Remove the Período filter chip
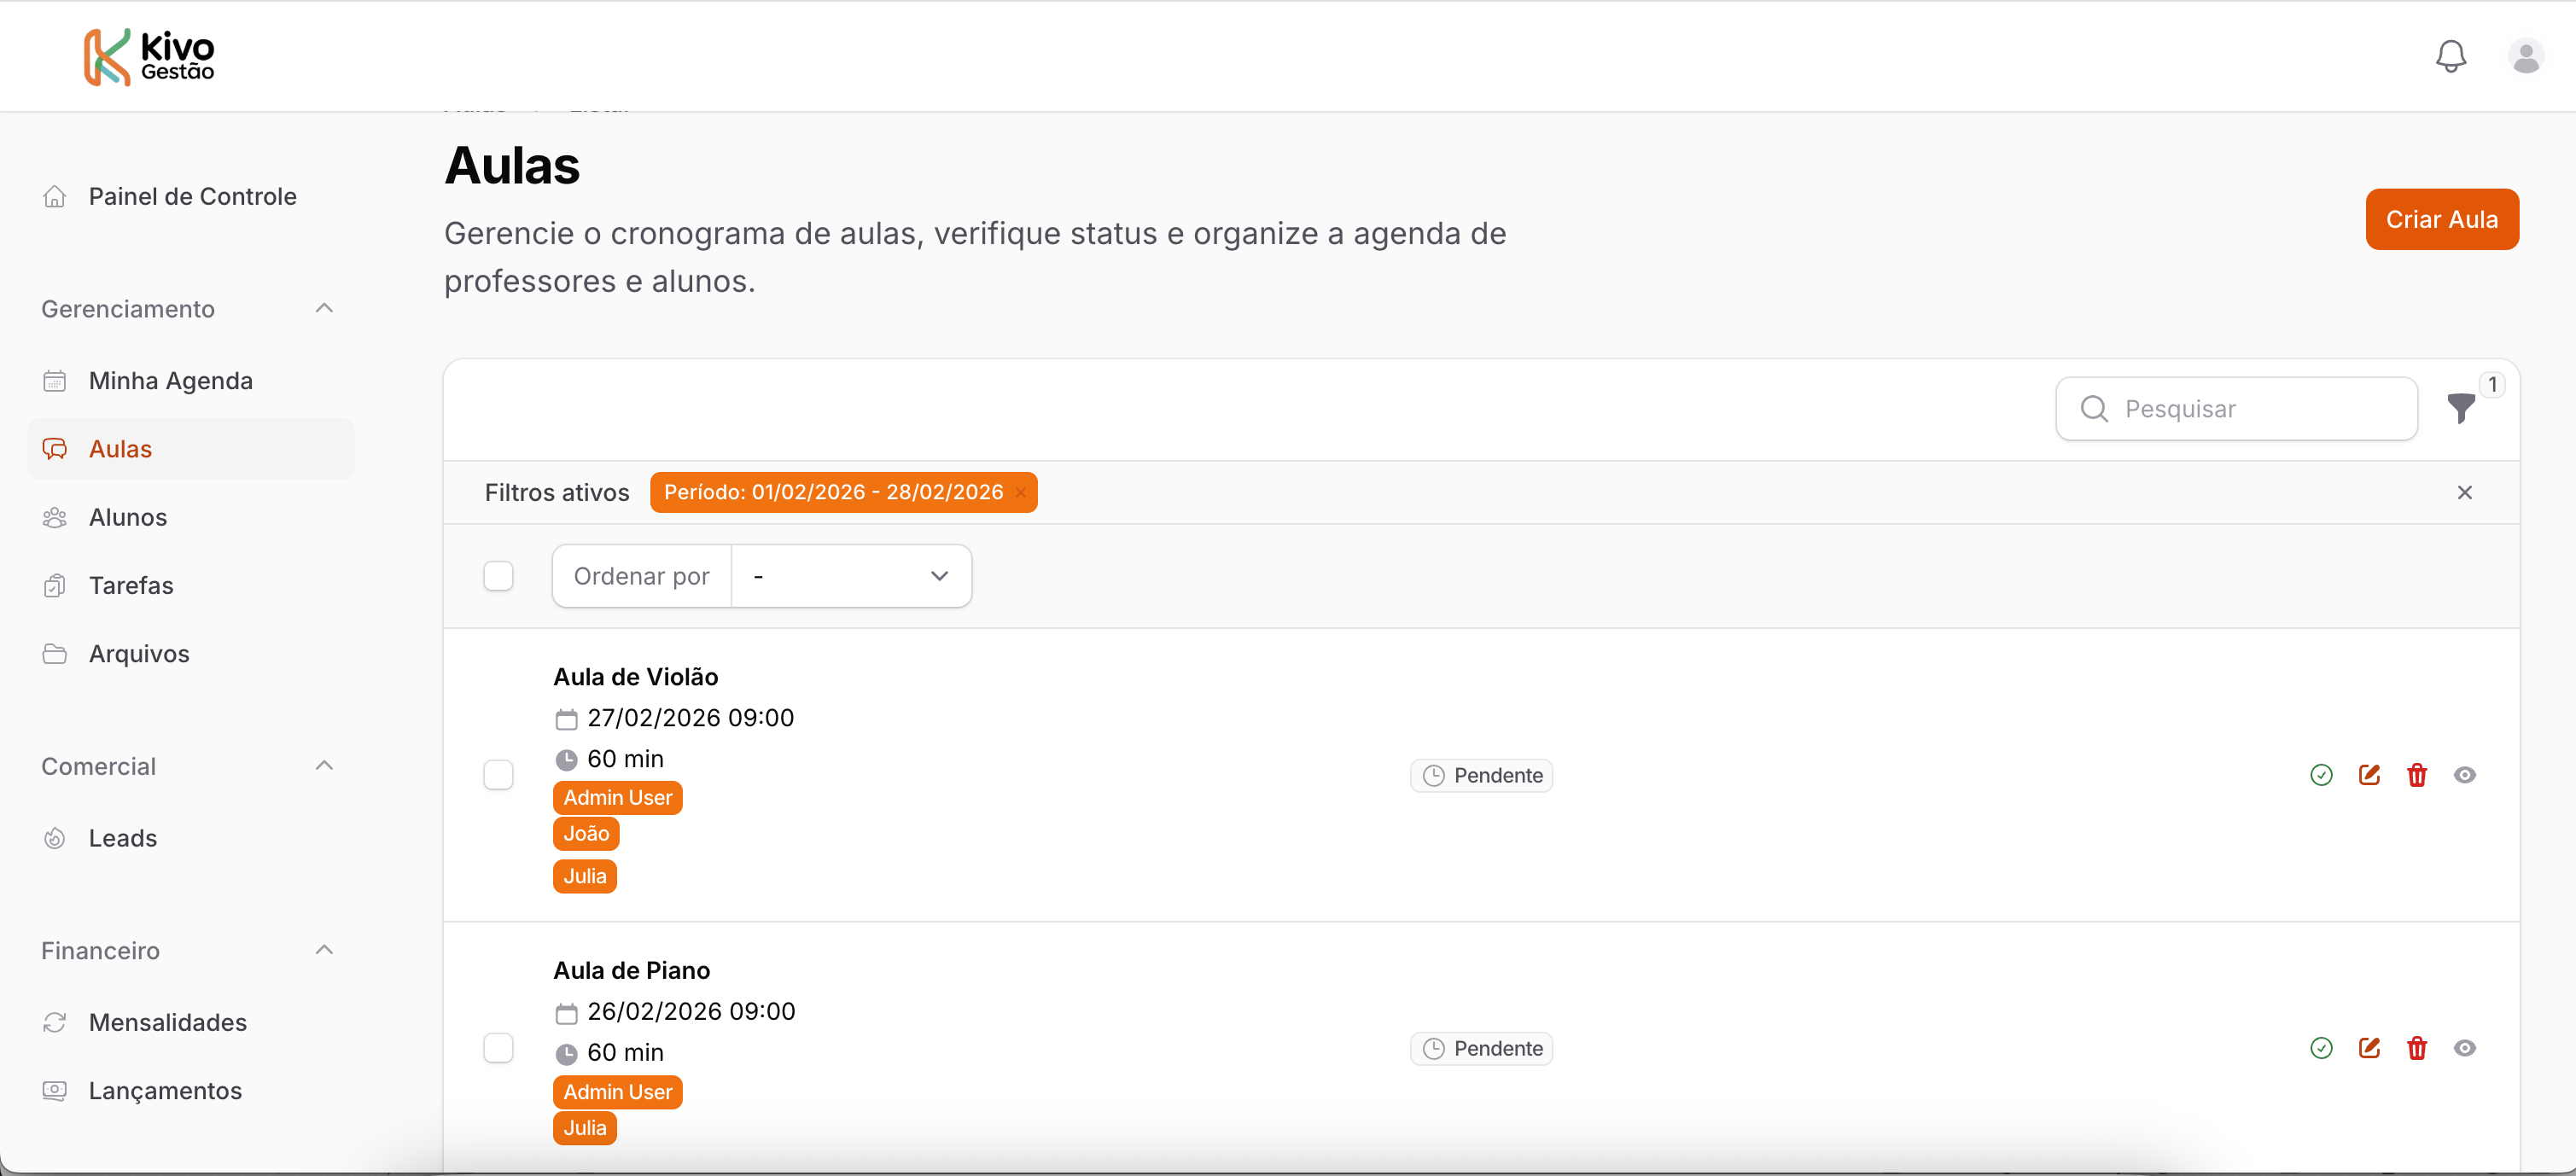Screen dimensions: 2576x1176 point(1020,492)
